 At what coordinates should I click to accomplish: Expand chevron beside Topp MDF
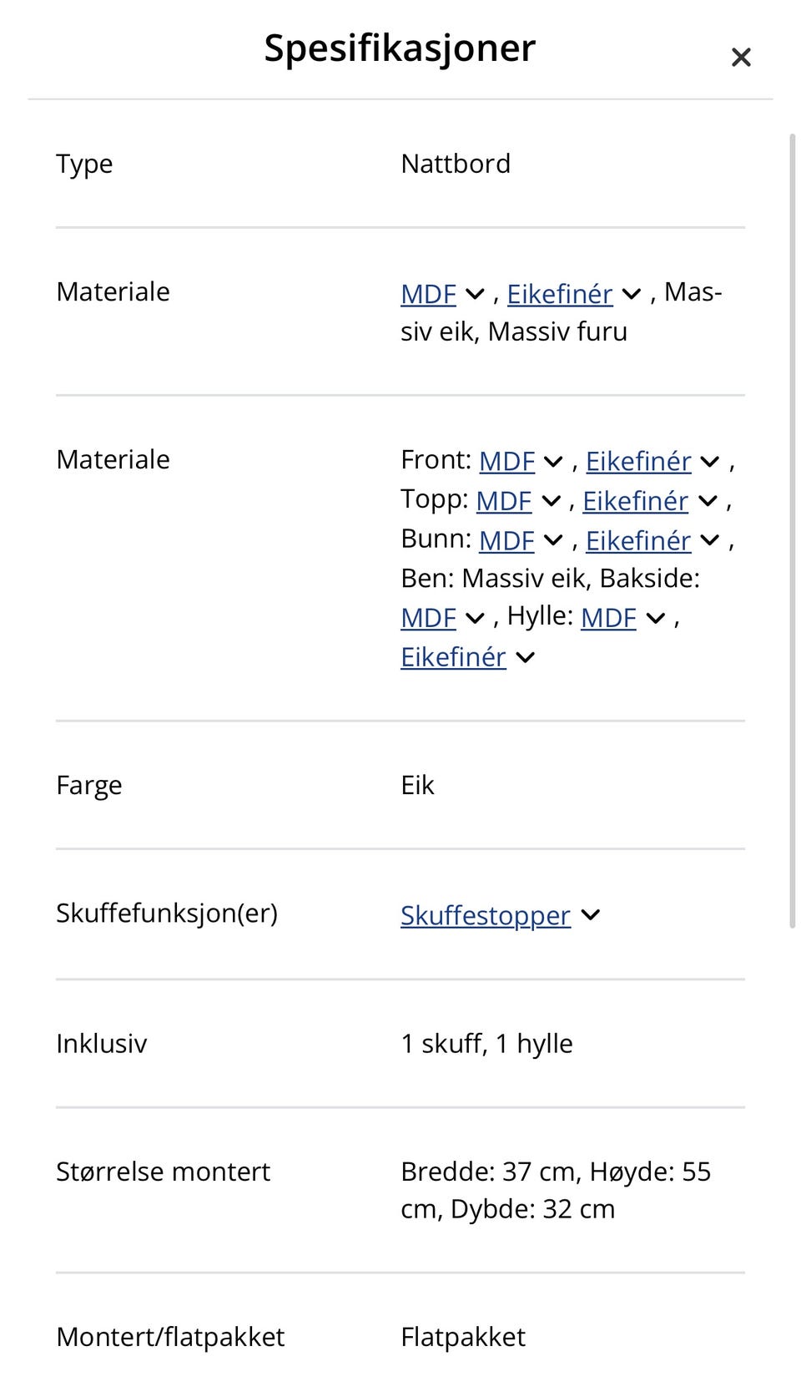[551, 501]
